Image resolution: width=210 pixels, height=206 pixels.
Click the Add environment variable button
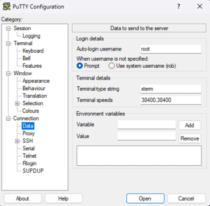coord(190,125)
